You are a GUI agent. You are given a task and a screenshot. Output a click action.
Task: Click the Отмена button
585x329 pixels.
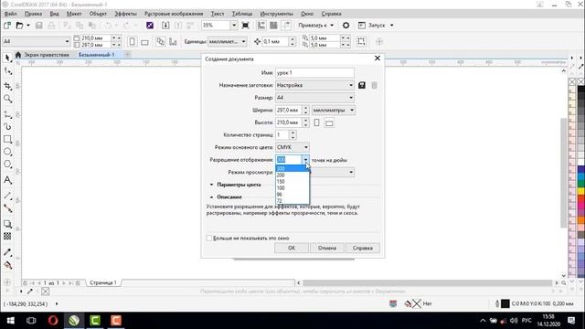327,248
